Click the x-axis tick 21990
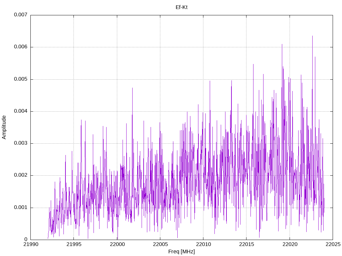The height and width of the screenshot is (256, 342). tap(30, 244)
